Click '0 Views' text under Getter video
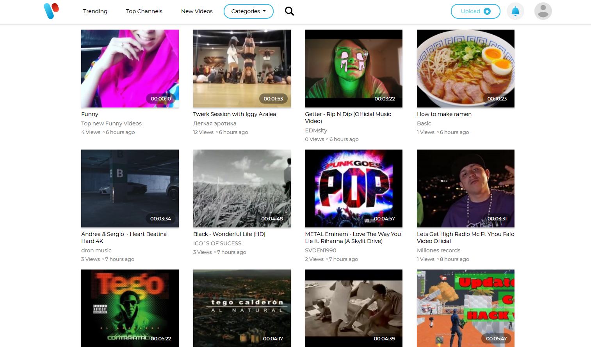The width and height of the screenshot is (591, 347). [315, 139]
